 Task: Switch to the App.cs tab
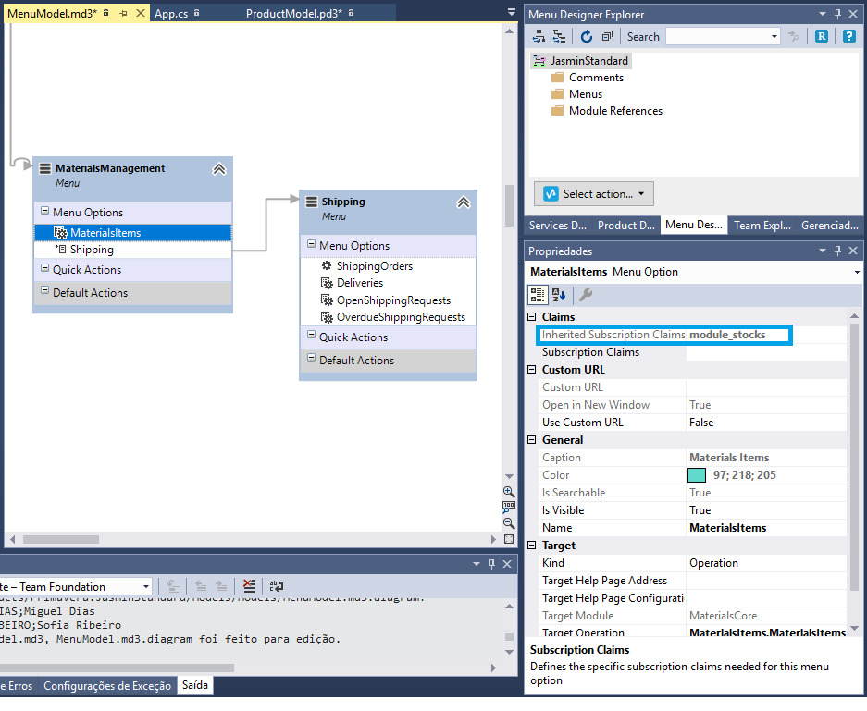tap(171, 13)
